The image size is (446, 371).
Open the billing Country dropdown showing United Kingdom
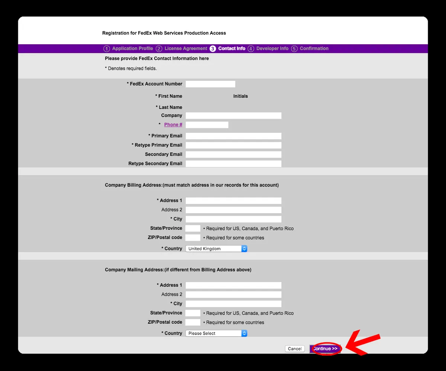click(x=216, y=249)
